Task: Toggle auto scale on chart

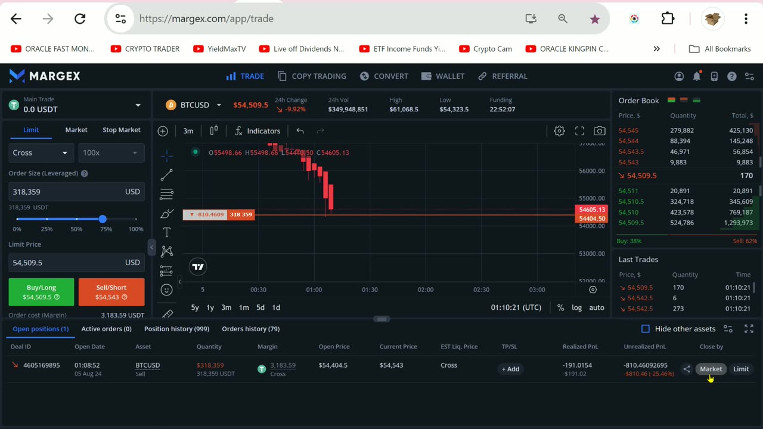Action: pyautogui.click(x=597, y=307)
